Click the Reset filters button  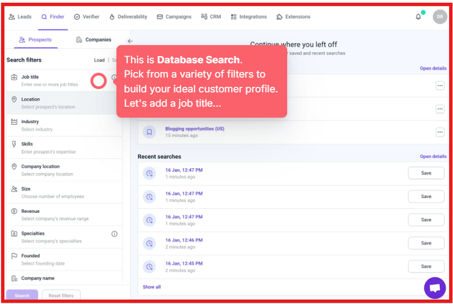click(x=61, y=295)
